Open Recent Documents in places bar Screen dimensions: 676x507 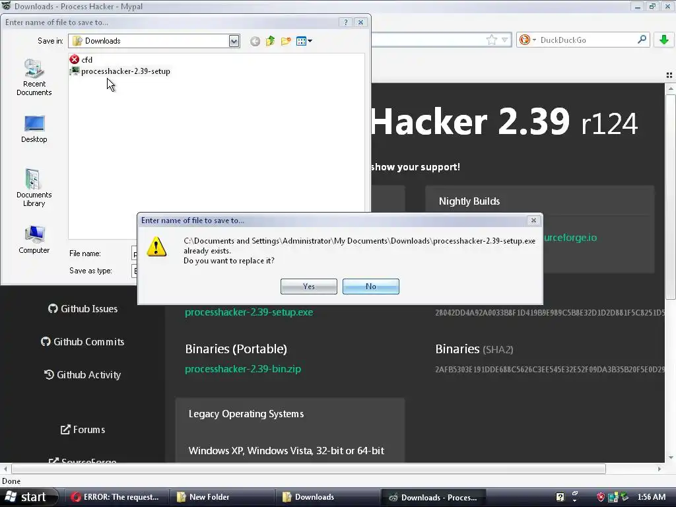tap(34, 77)
